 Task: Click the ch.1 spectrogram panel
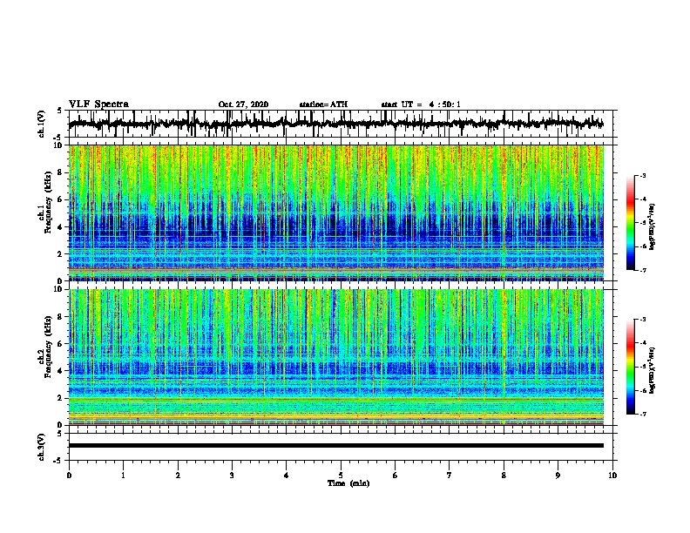(336, 213)
